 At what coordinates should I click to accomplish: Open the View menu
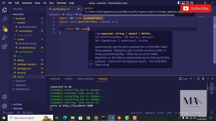[37, 3]
